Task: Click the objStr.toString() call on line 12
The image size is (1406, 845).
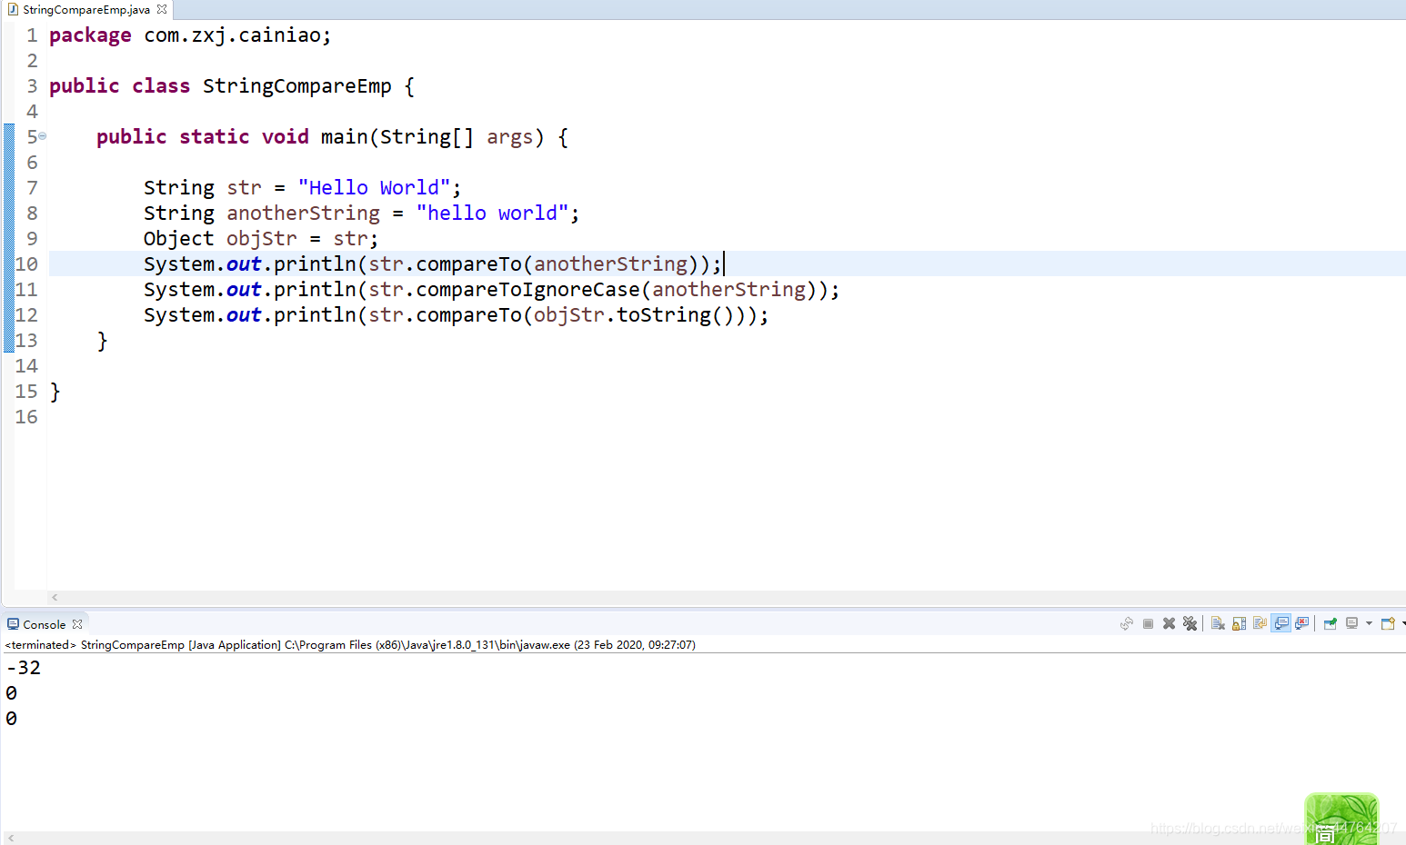Action: pyautogui.click(x=633, y=314)
